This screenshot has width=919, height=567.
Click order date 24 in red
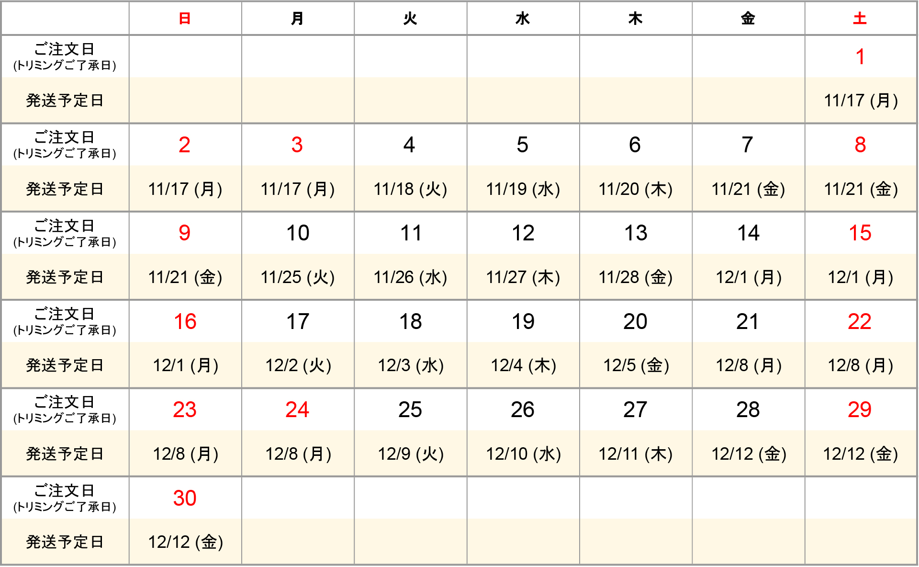click(297, 409)
